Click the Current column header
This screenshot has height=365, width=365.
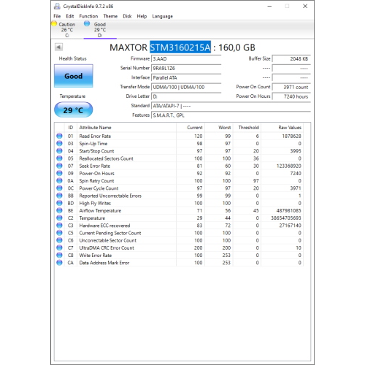(x=191, y=128)
